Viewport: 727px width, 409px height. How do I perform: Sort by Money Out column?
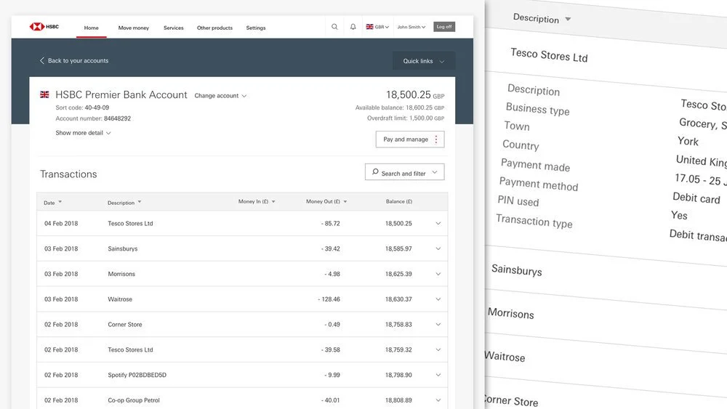326,201
